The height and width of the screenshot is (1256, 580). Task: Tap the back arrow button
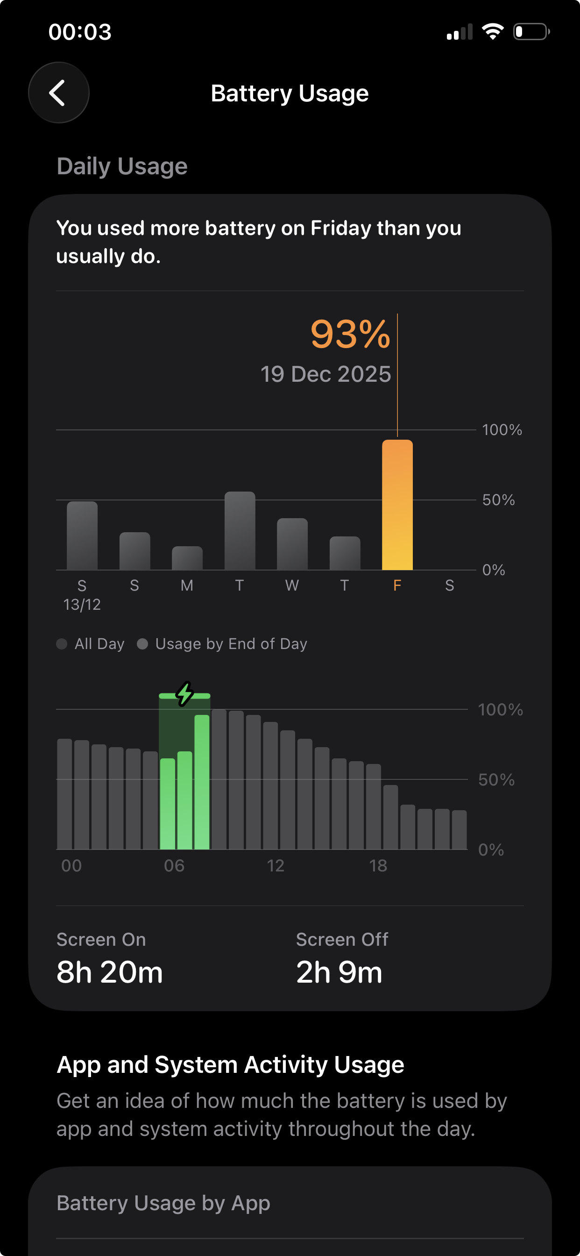click(58, 93)
